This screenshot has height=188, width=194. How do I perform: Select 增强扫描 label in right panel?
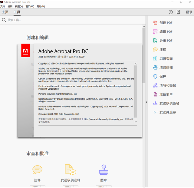click(x=166, y=68)
